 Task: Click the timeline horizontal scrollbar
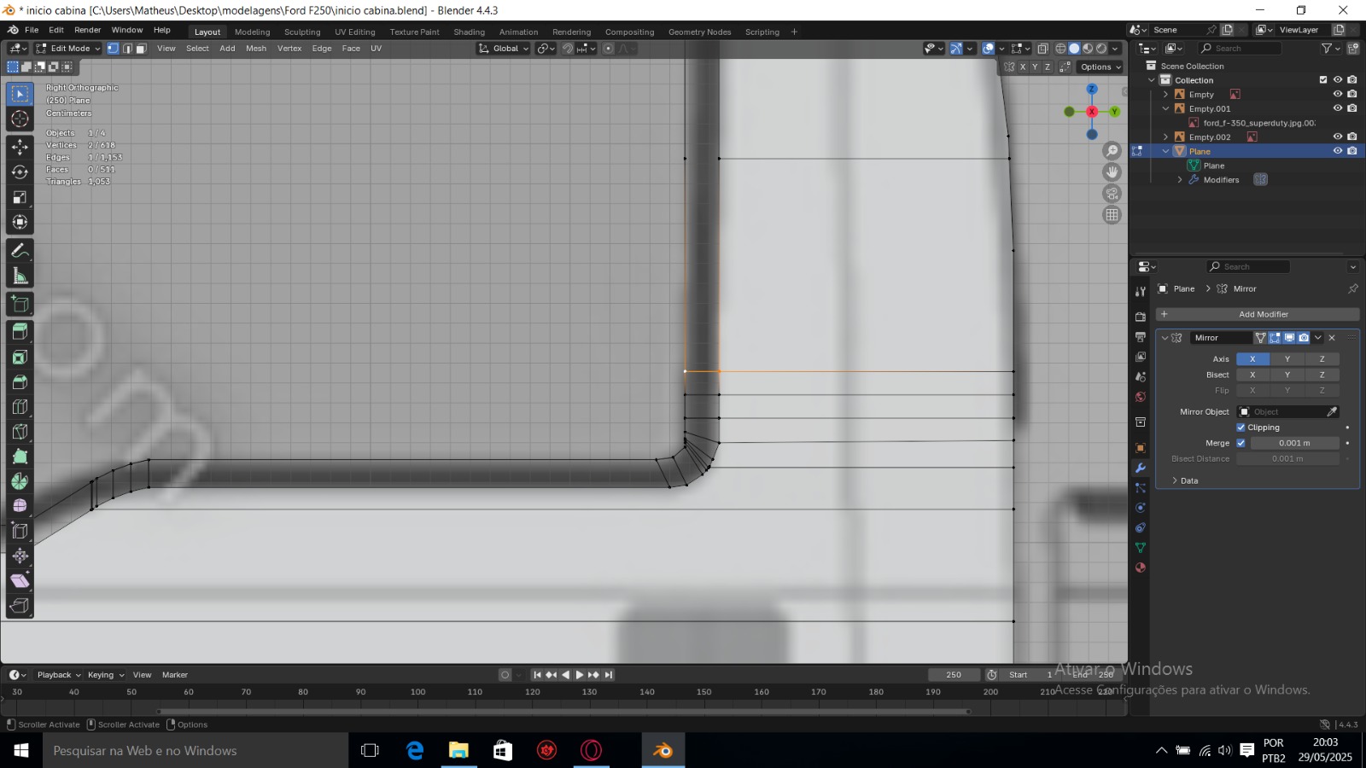[x=563, y=711]
